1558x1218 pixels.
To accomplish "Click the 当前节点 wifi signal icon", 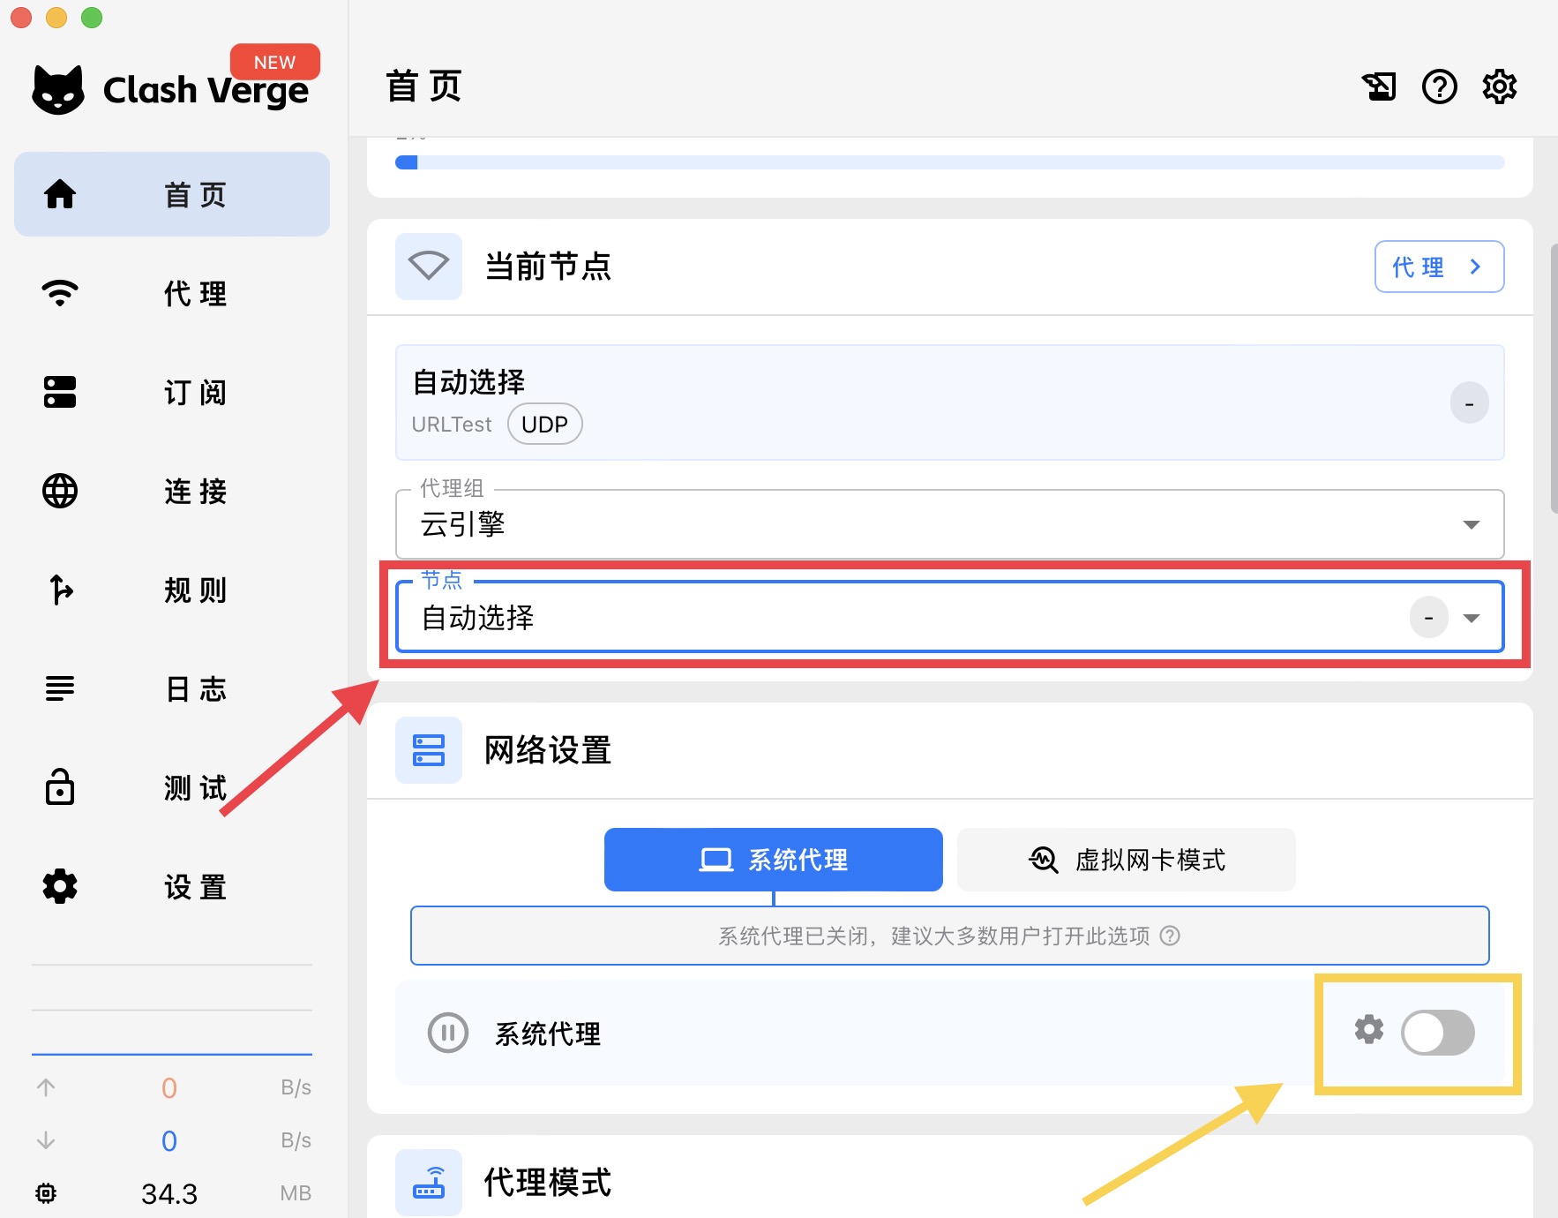I will [x=429, y=267].
